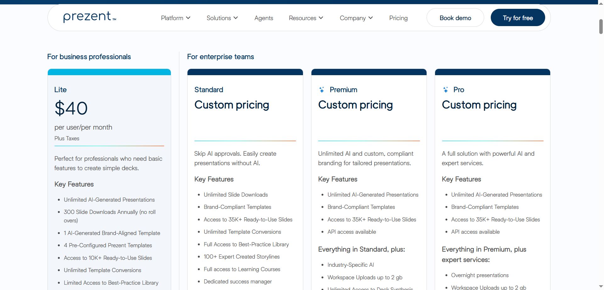Click '4 Pre-Configured Prezent Templates'
This screenshot has width=604, height=290.
[108, 245]
